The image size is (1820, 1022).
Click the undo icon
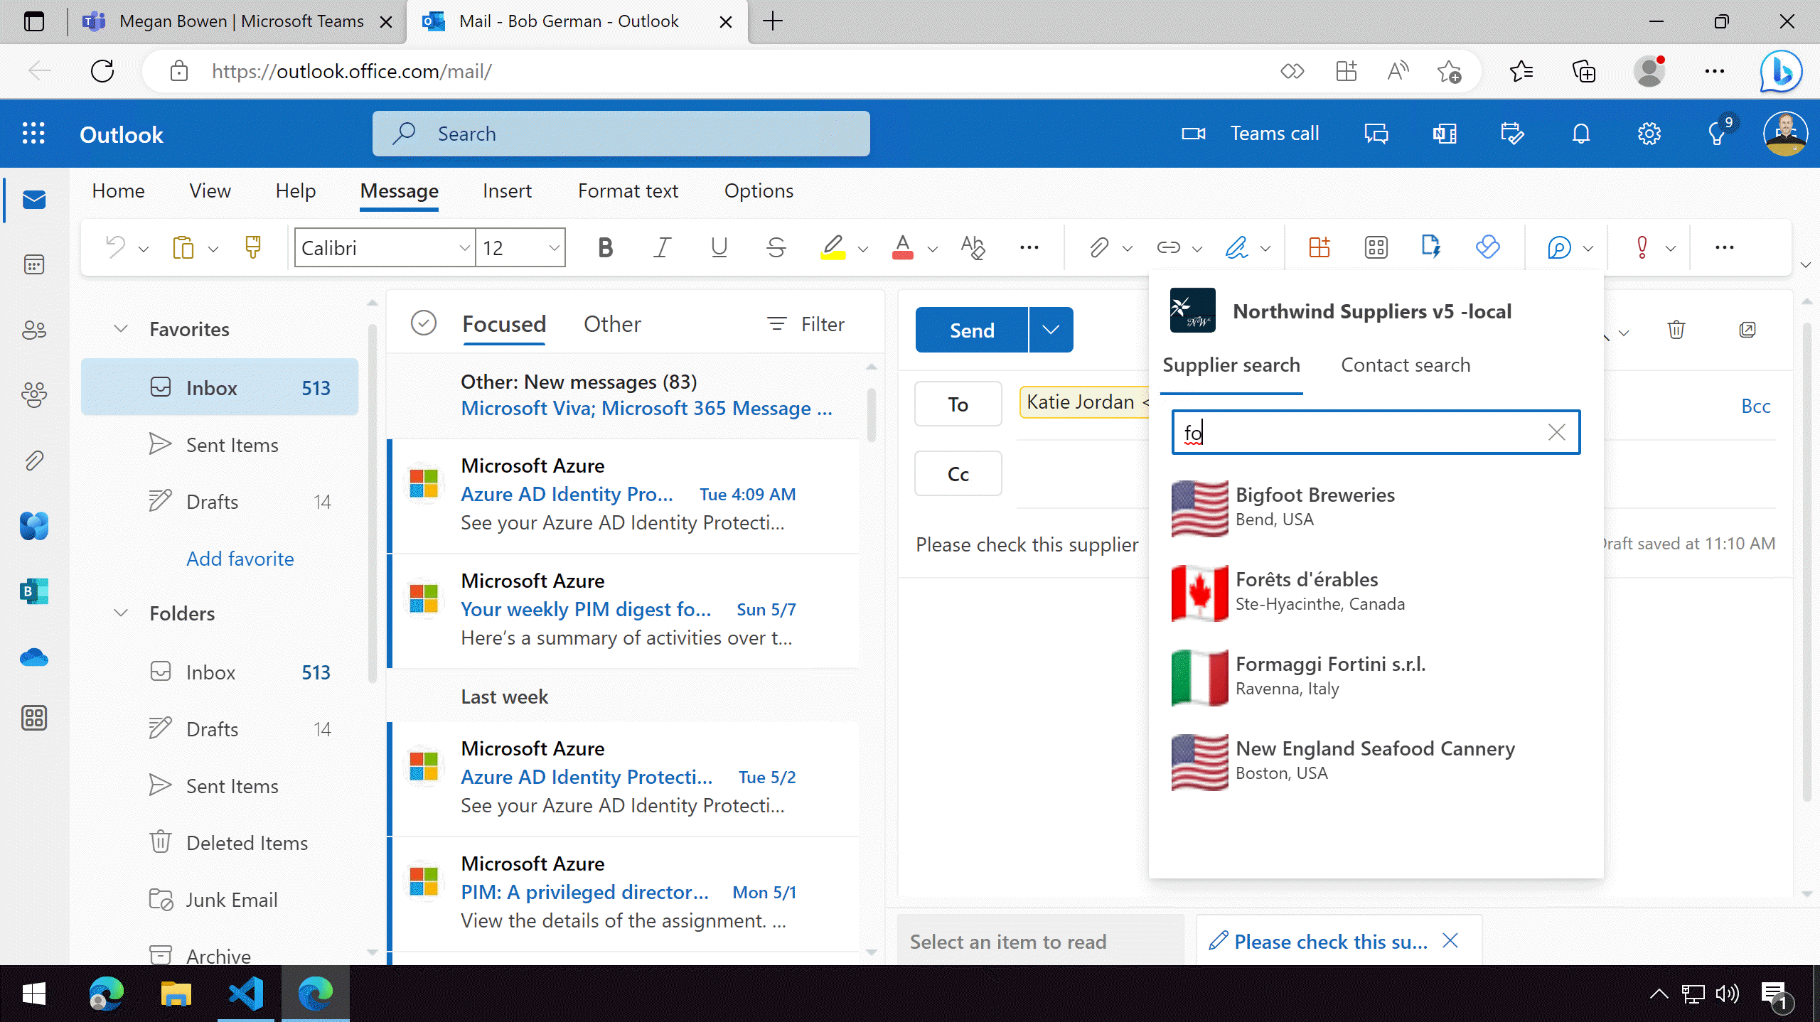coord(115,247)
